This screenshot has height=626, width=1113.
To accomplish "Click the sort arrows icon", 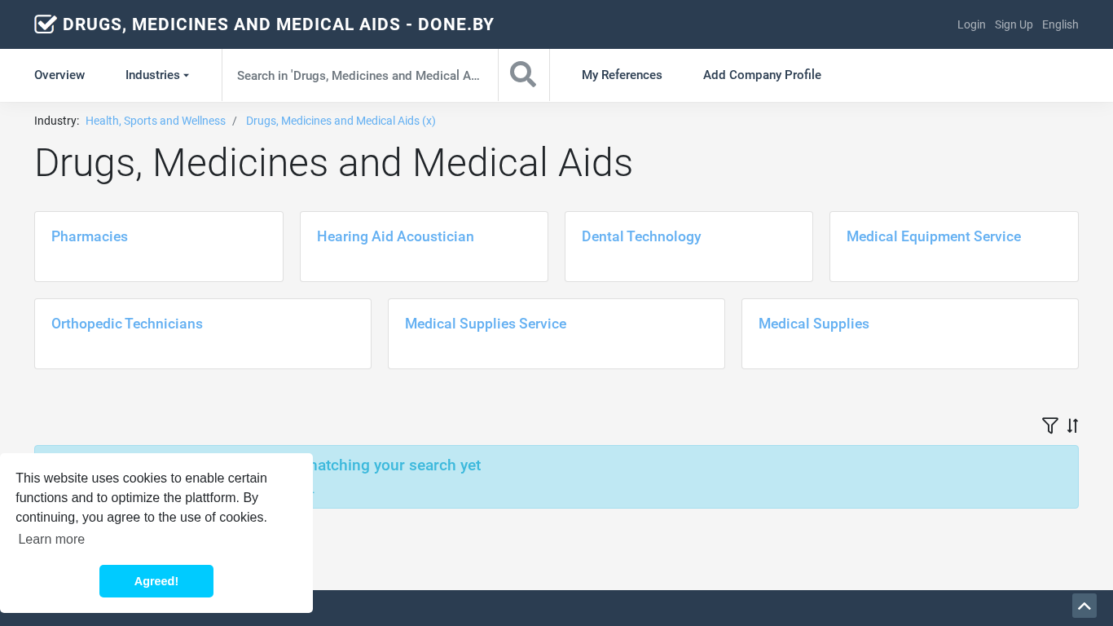I will pyautogui.click(x=1072, y=425).
